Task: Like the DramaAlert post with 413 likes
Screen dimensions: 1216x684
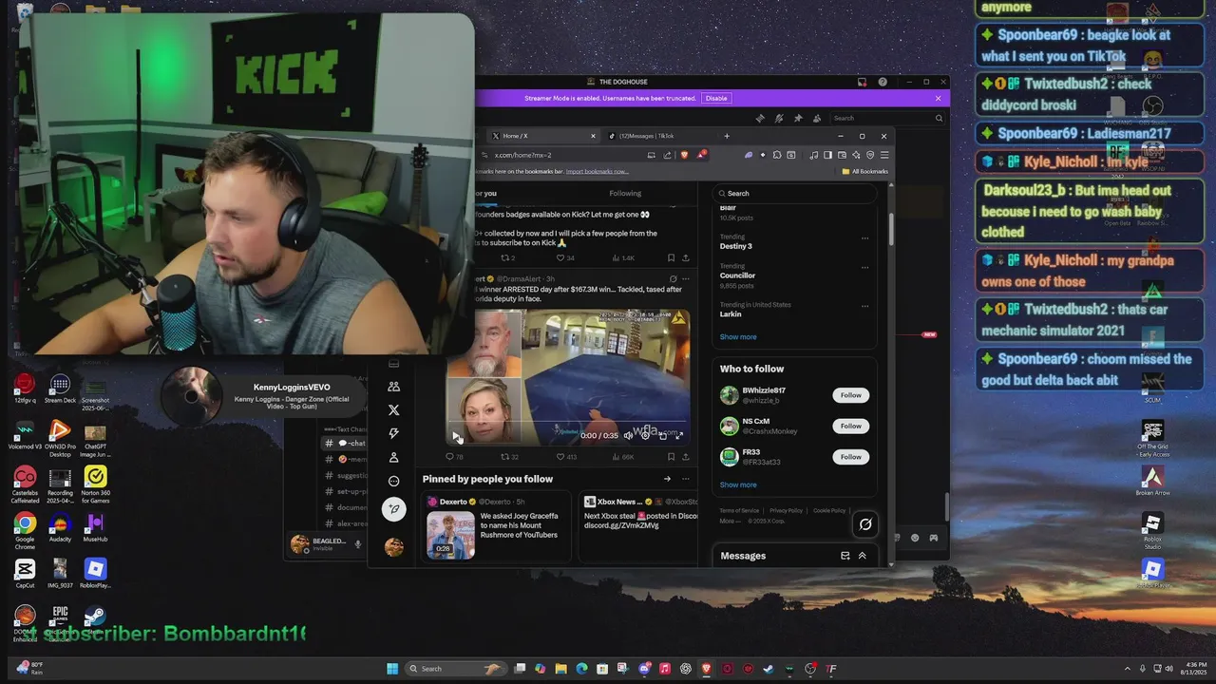Action: tap(566, 457)
